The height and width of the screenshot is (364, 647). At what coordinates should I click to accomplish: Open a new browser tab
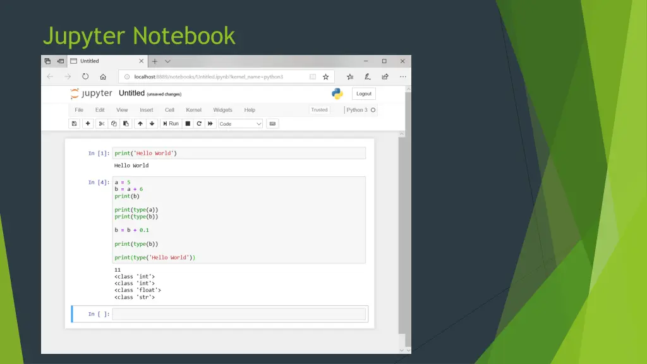pyautogui.click(x=155, y=61)
